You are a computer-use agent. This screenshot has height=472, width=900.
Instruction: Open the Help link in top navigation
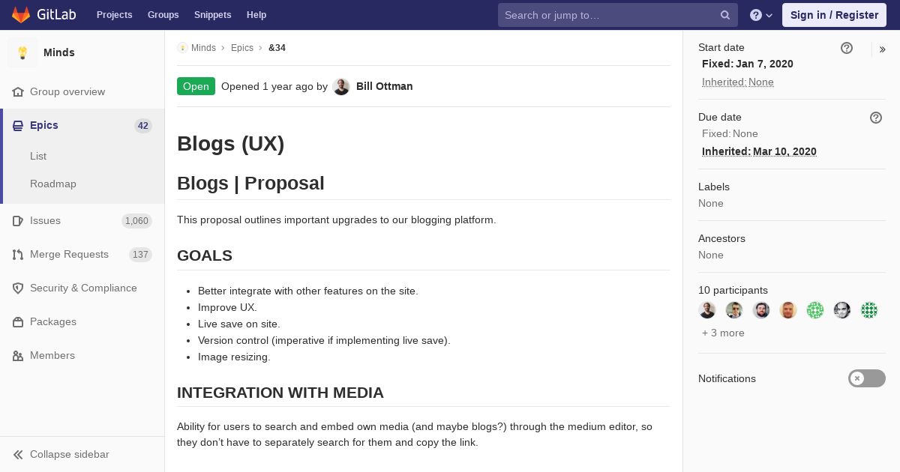pyautogui.click(x=256, y=15)
